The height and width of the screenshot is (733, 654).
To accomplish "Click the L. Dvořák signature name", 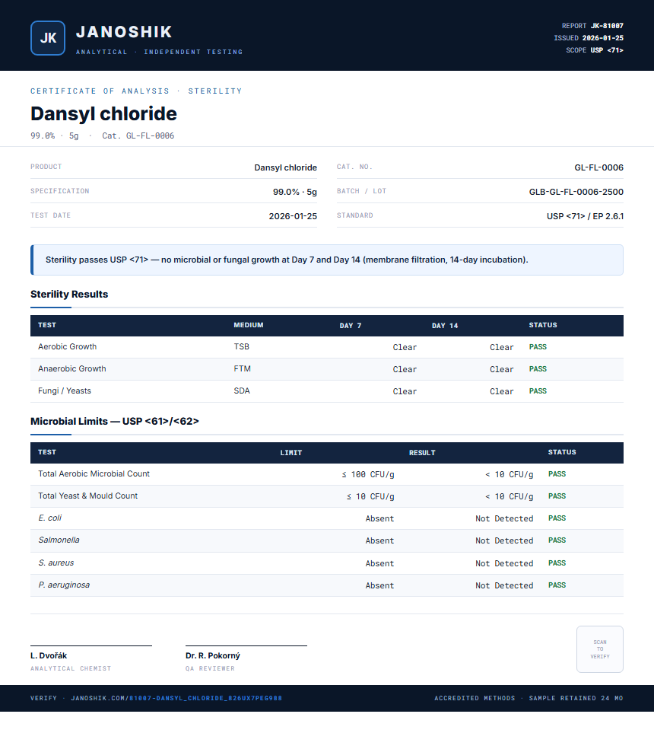I will (49, 655).
